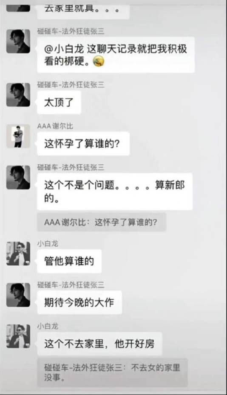Select the '这个不是个问题。。。。算新郎的' bubble
Screen dimensions: 227x395
(115, 192)
